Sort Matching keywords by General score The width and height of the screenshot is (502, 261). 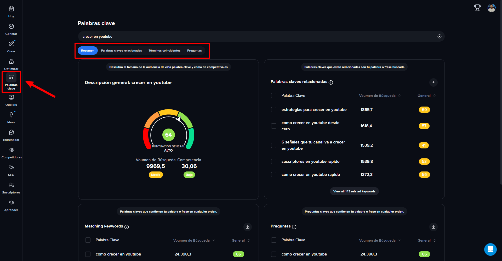[x=241, y=240]
